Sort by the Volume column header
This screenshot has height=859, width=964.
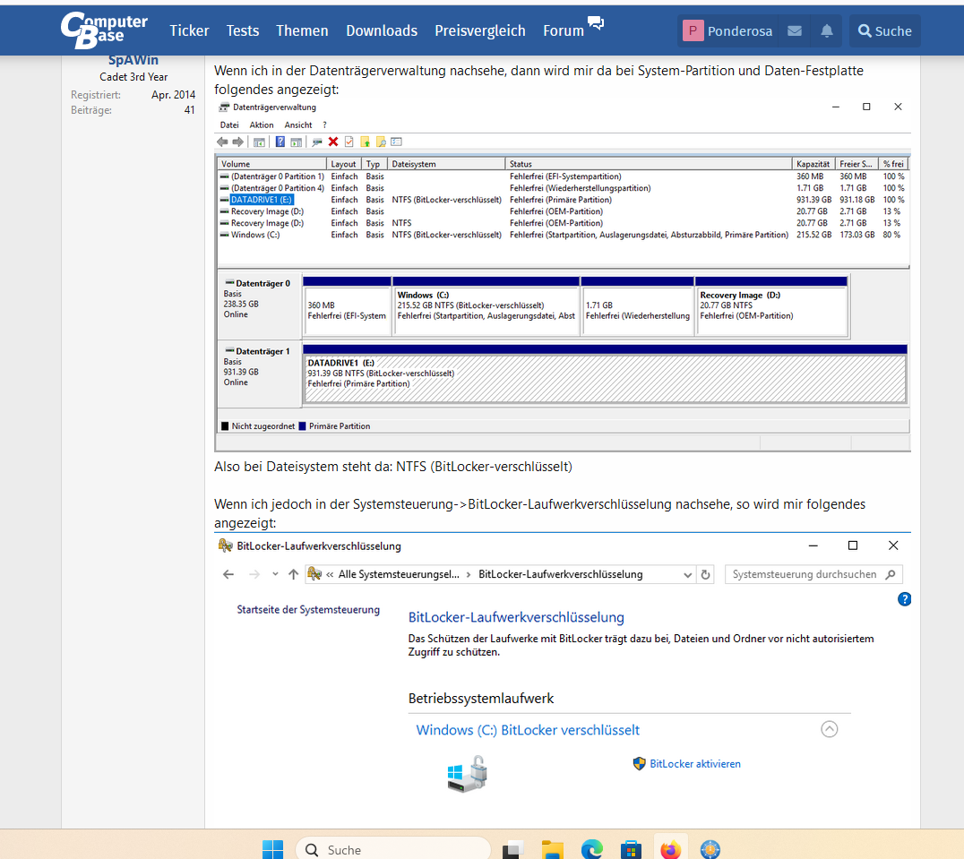click(x=271, y=164)
